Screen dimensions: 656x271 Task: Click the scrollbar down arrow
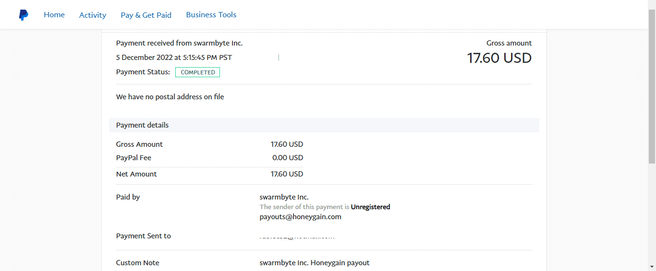point(652,267)
